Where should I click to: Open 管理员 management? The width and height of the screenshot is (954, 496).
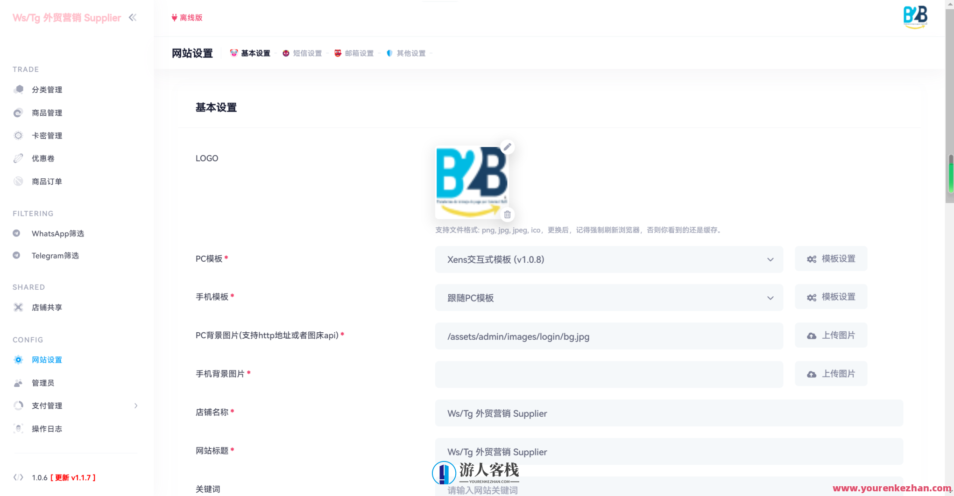(43, 383)
